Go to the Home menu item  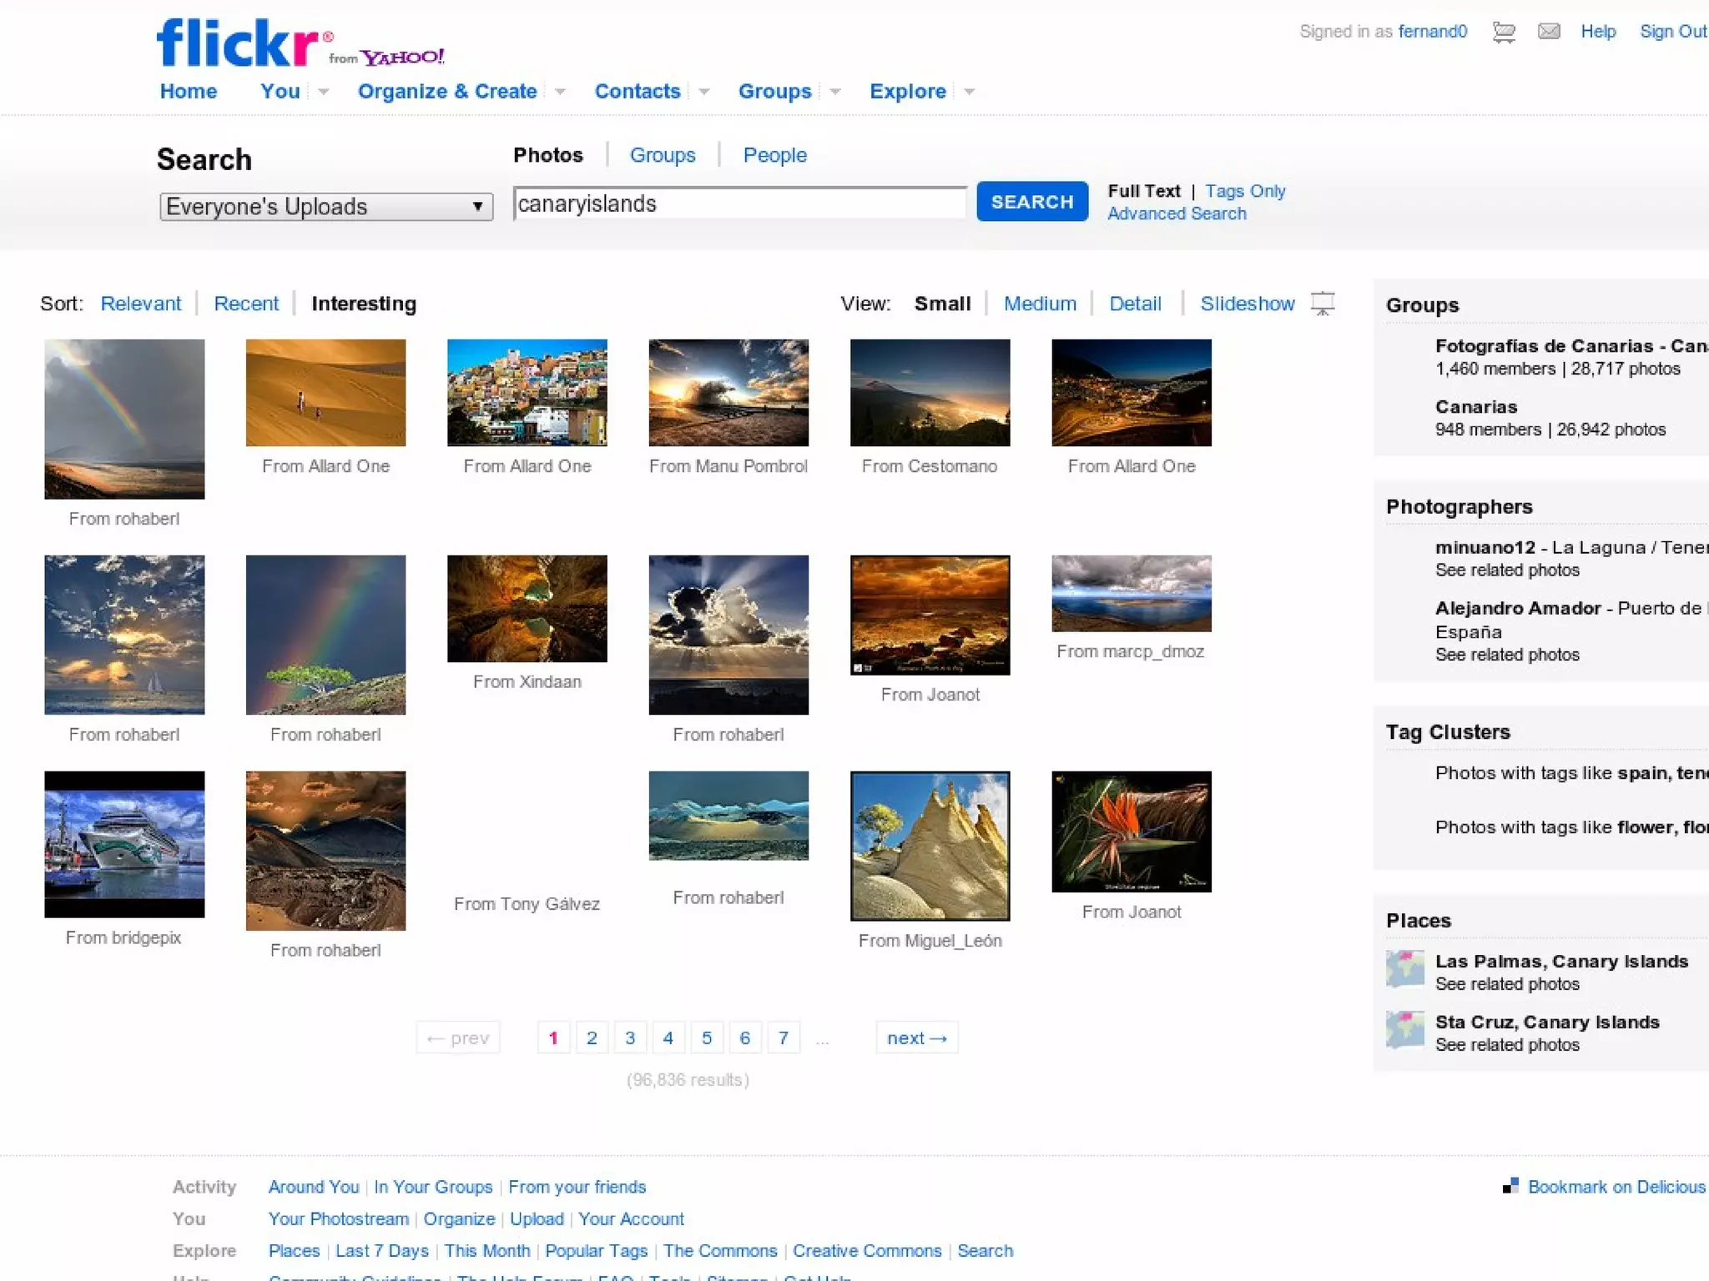tap(189, 91)
